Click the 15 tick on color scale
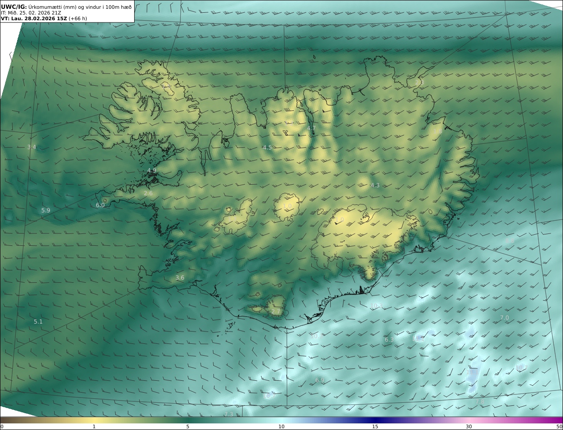 pos(375,426)
